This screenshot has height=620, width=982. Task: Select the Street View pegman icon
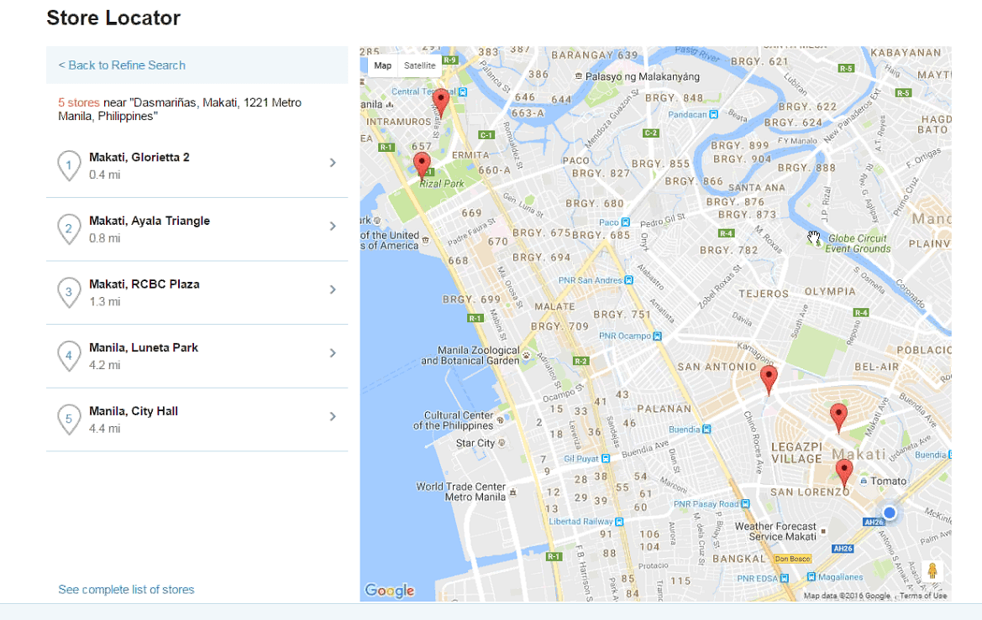pos(932,571)
